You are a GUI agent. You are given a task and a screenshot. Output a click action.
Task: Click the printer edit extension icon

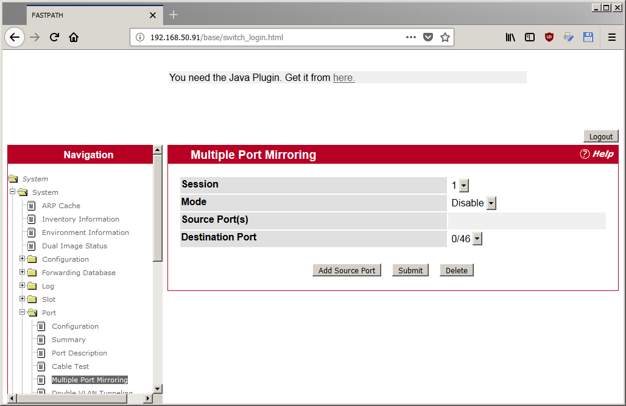[569, 38]
